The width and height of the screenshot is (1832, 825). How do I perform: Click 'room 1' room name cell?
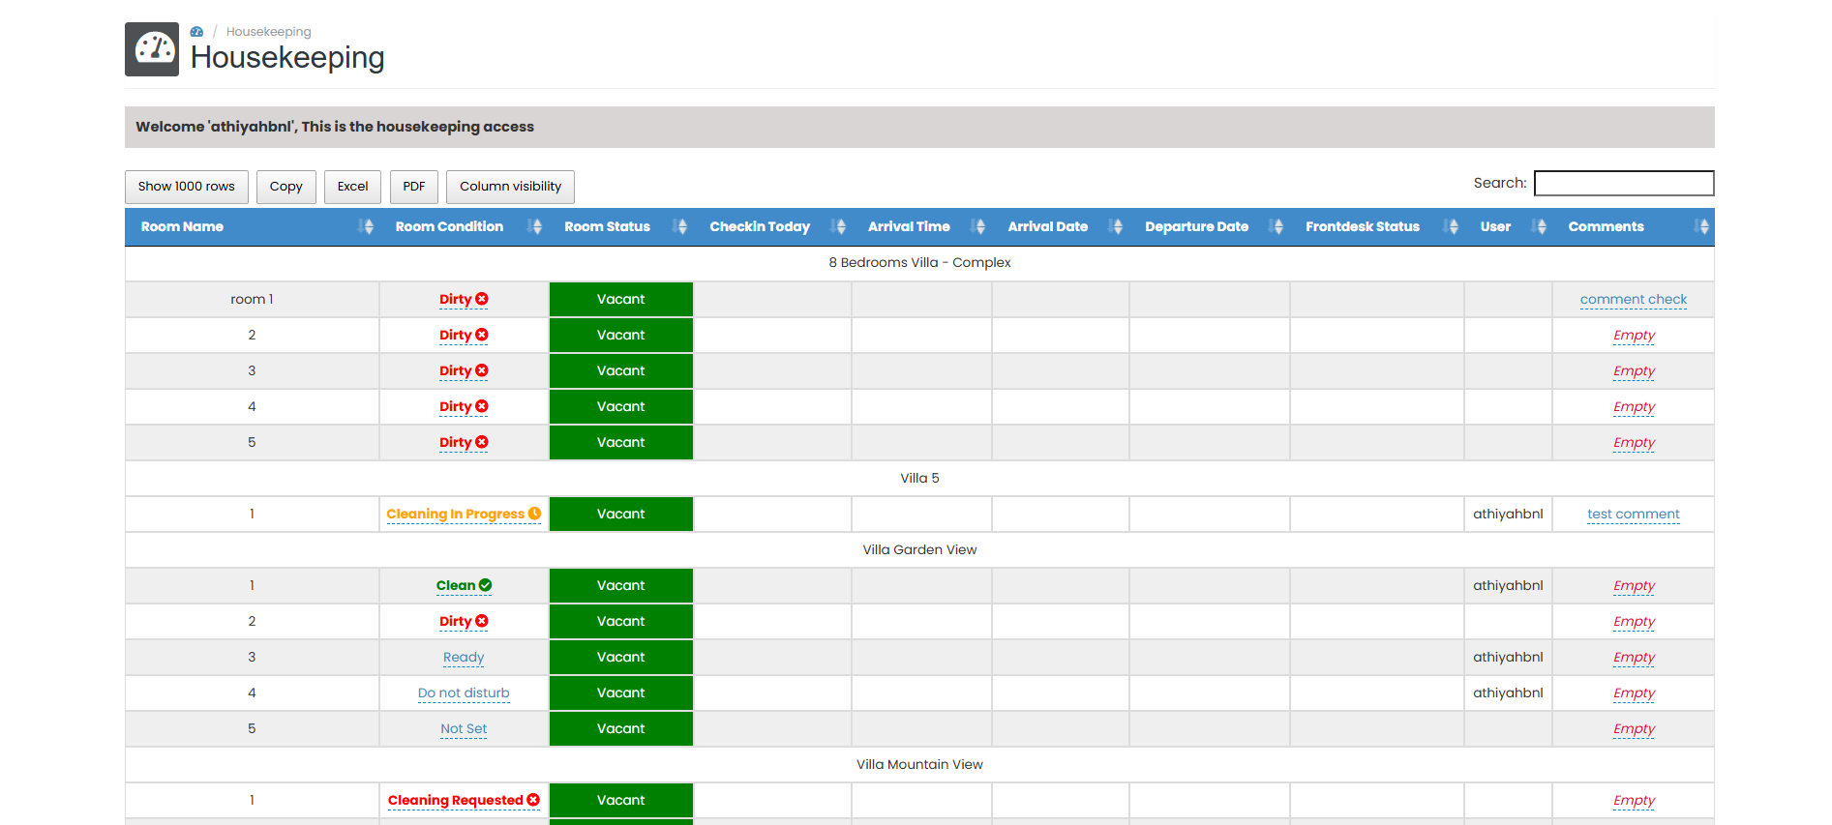pyautogui.click(x=252, y=300)
